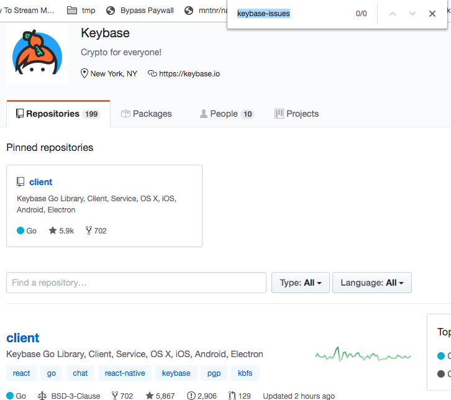Click the react topic tag
The image size is (451, 400).
pyautogui.click(x=21, y=373)
